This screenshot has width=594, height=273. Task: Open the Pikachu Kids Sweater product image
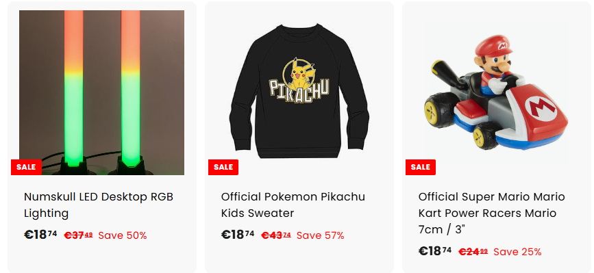[x=299, y=92]
